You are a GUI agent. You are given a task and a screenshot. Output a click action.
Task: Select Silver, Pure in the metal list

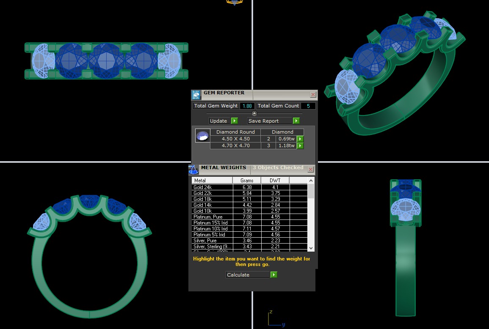click(212, 241)
